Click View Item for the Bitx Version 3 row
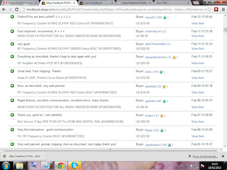This screenshot has height=170, width=227. [x=198, y=121]
